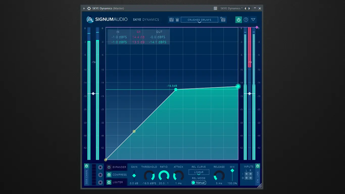Open the plugin presets browser grid icon
The width and height of the screenshot is (345, 194).
[215, 8]
